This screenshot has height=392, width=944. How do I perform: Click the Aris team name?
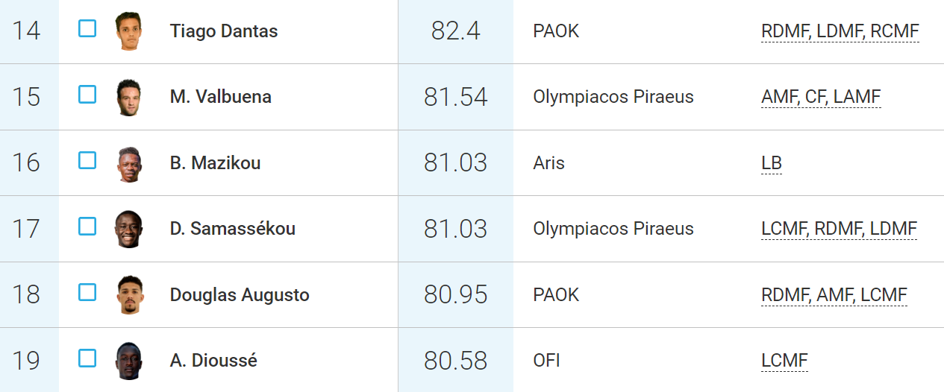tap(548, 163)
